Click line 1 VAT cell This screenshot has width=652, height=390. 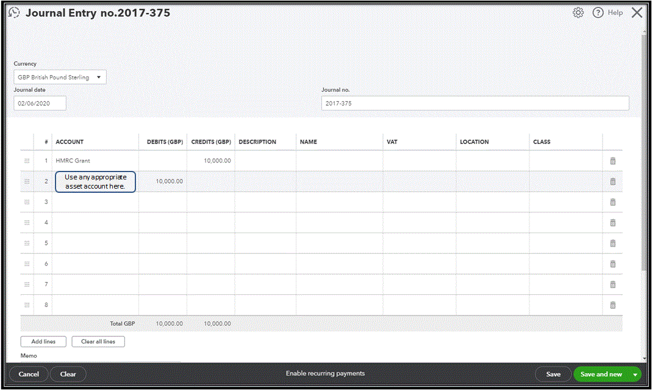419,161
